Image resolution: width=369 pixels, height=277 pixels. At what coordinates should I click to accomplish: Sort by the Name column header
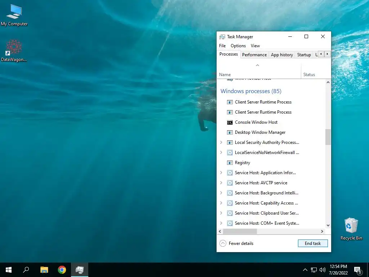point(259,71)
